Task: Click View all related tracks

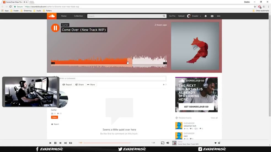Action: click(214, 118)
